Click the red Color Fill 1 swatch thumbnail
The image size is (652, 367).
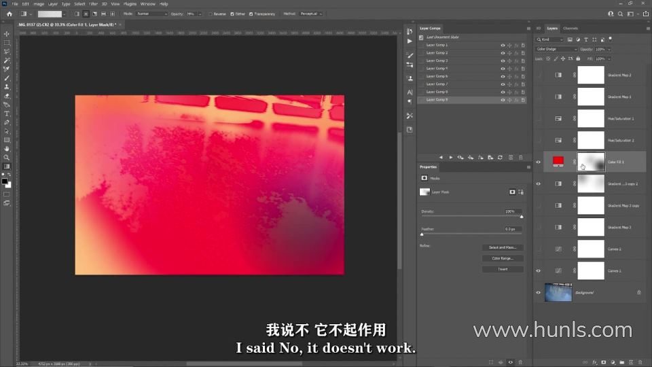tap(558, 162)
